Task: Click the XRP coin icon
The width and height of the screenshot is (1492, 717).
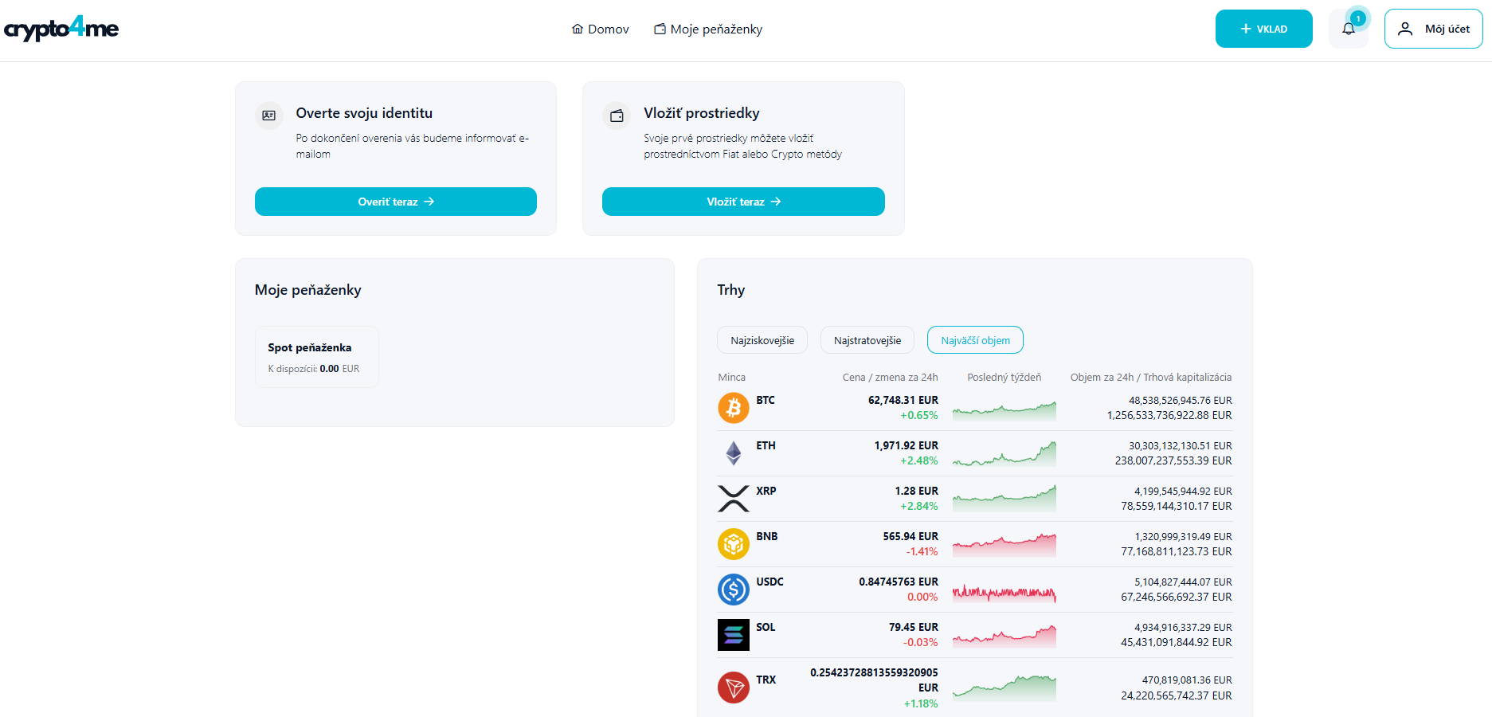Action: 733,499
